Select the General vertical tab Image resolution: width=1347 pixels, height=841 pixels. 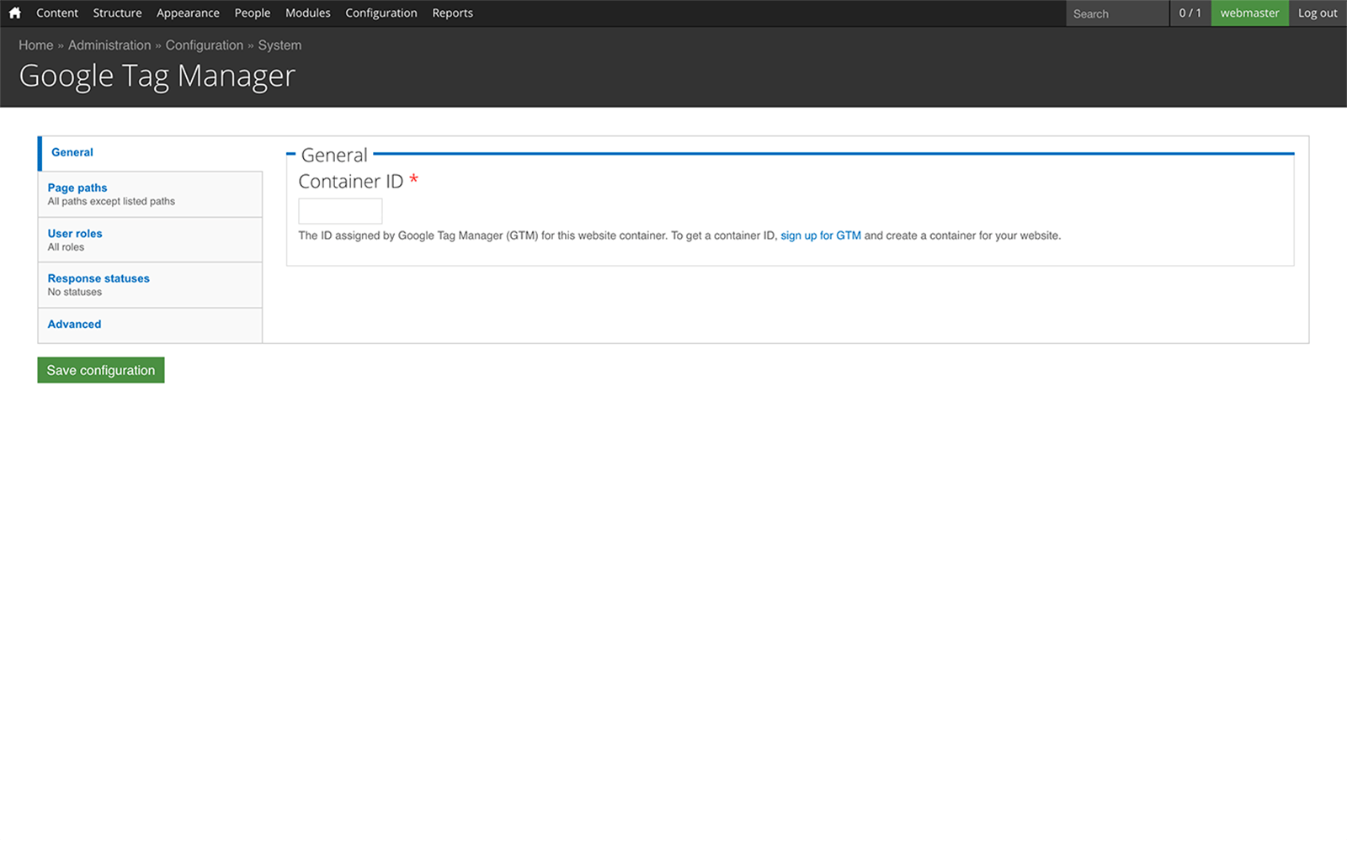pyautogui.click(x=150, y=153)
